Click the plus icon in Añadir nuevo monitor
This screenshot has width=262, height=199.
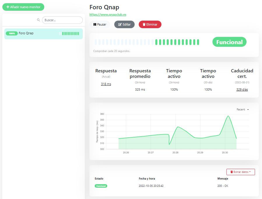[8, 7]
